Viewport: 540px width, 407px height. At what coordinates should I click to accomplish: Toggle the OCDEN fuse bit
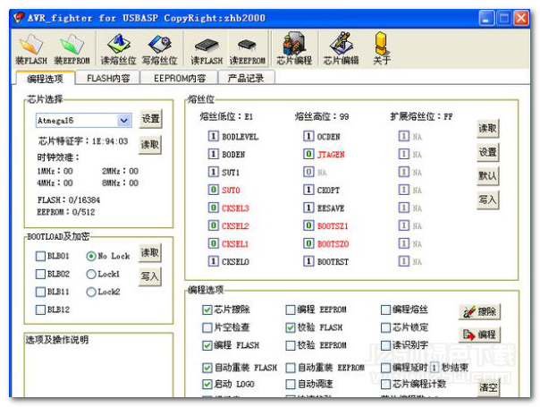[x=308, y=136]
